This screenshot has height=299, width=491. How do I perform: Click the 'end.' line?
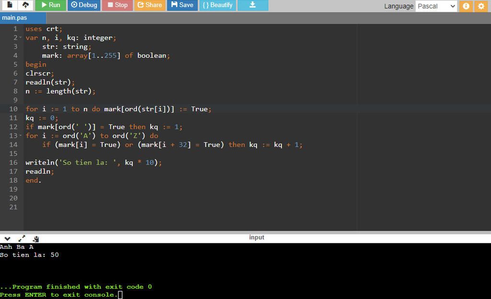pos(33,180)
